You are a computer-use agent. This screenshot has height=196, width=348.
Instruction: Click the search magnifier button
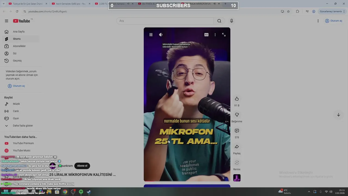click(219, 21)
